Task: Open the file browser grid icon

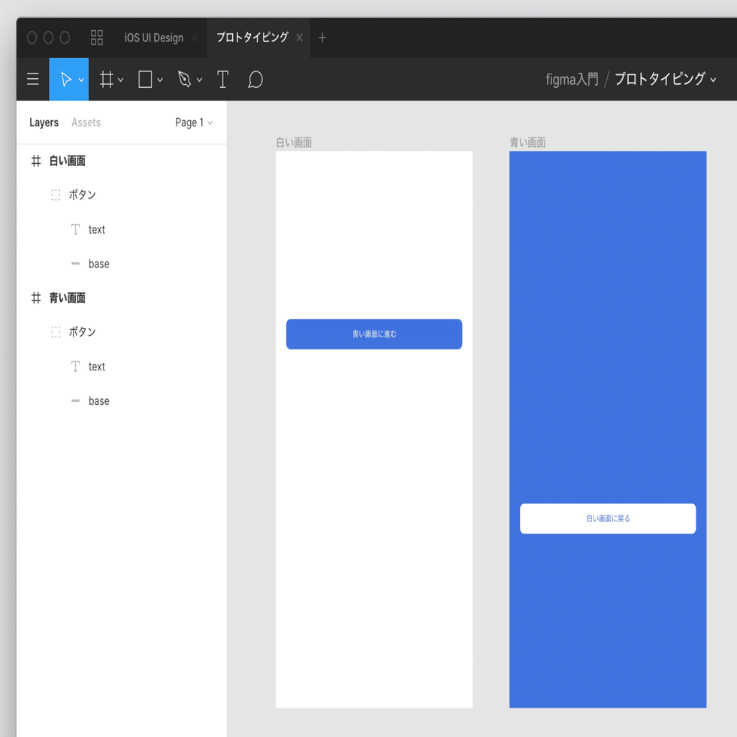Action: (97, 38)
